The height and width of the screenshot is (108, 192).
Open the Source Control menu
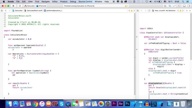85,1
